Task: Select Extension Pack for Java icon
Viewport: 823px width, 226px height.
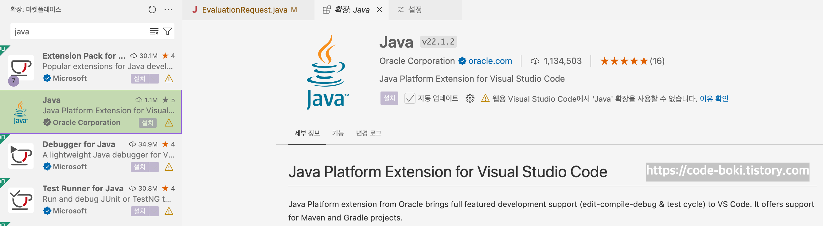Action: (21, 68)
